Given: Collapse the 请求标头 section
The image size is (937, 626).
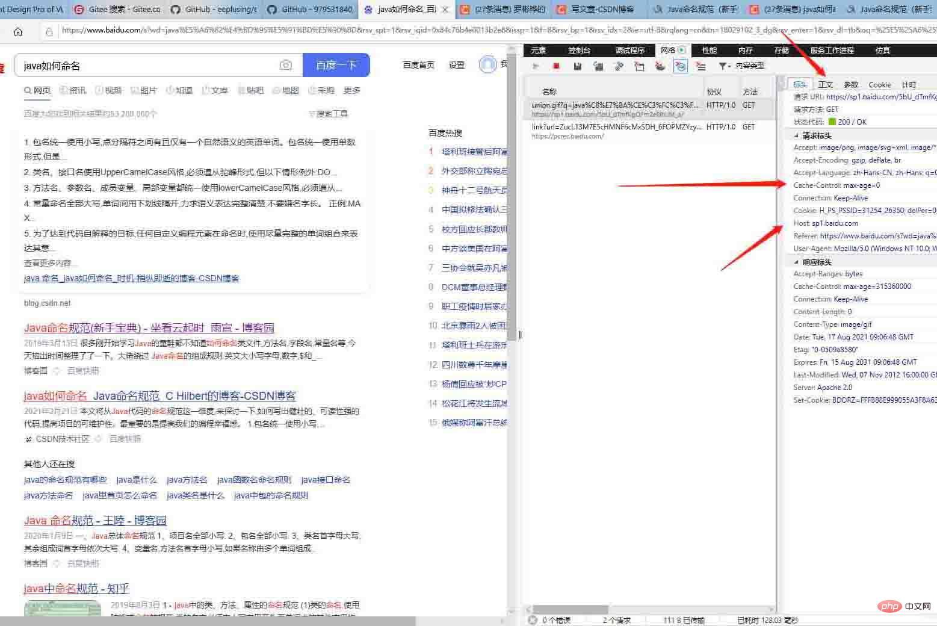Looking at the screenshot, I should click(796, 136).
